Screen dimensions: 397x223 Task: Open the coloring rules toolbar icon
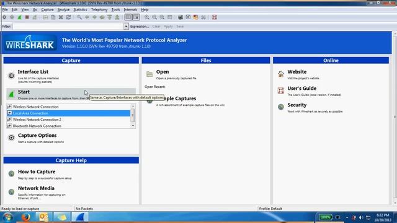coord(196,17)
